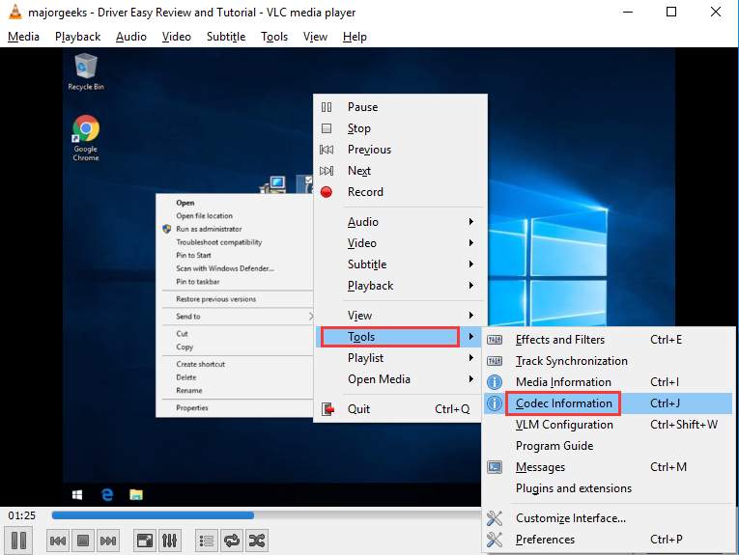739x555 pixels.
Task: Click the Previous track icon in context menu
Action: pyautogui.click(x=327, y=150)
